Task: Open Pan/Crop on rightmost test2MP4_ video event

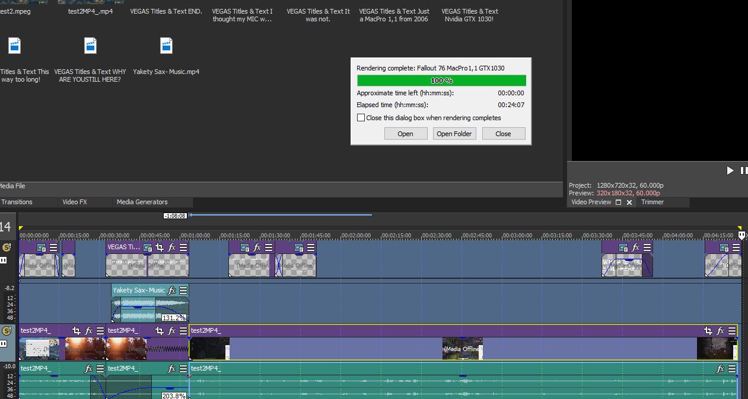Action: pyautogui.click(x=708, y=331)
